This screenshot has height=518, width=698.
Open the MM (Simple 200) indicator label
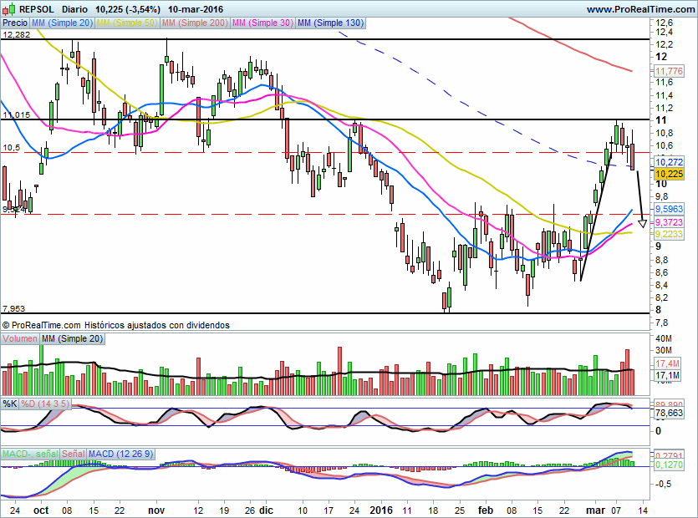click(x=195, y=23)
